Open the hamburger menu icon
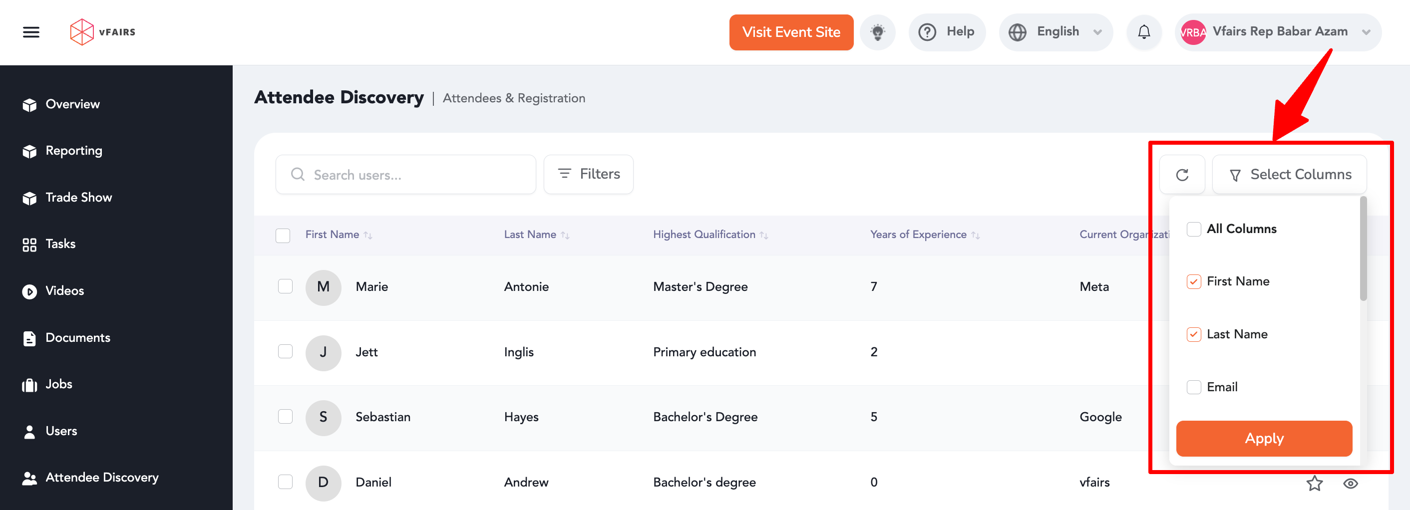This screenshot has height=510, width=1410. pyautogui.click(x=30, y=32)
